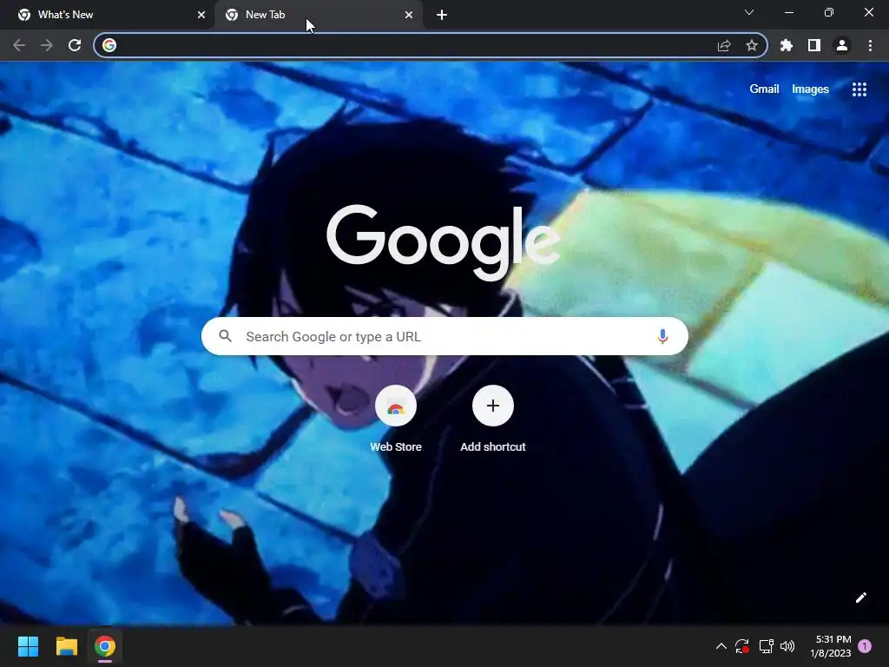Viewport: 889px width, 667px height.
Task: Open File Explorer from taskbar
Action: [x=66, y=646]
